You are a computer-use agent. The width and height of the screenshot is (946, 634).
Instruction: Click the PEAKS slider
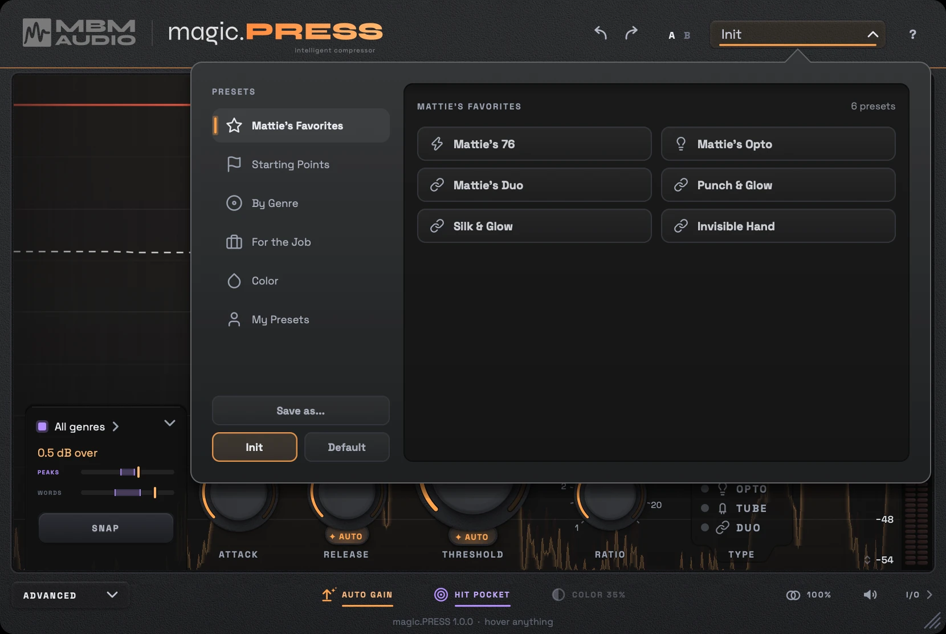coord(128,472)
